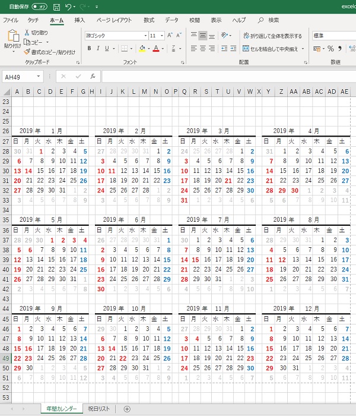Open the borders dropdown arrow
Viewport: 356px width, 416px height.
coord(131,49)
